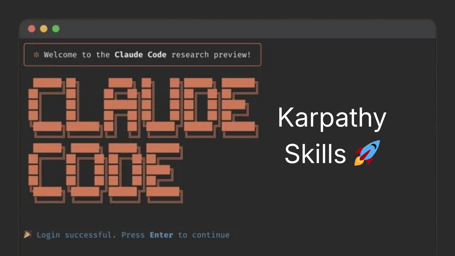The image size is (455, 256).
Task: Click the rocket emoji next to Skills
Action: [x=368, y=153]
